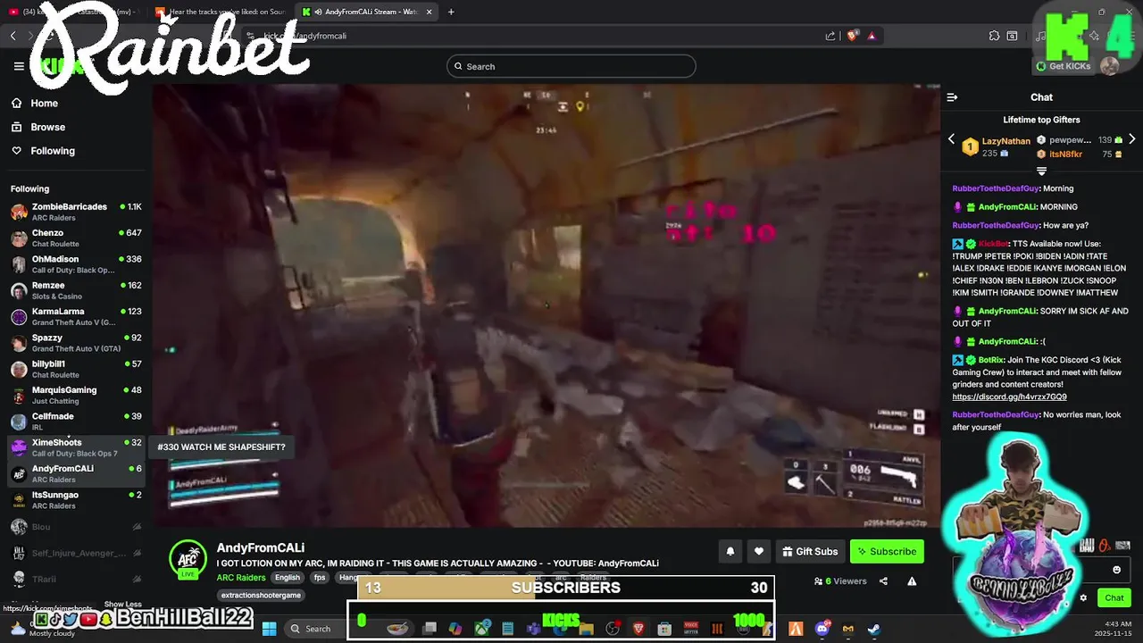Open the chat emoji picker

(x=1116, y=570)
